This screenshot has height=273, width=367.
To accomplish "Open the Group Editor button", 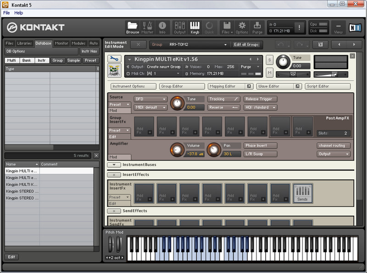I will 182,86.
